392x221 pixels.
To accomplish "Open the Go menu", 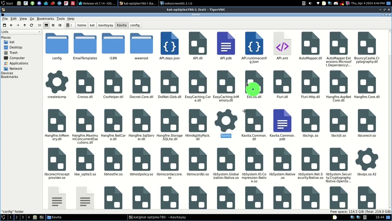I will (x=32, y=19).
